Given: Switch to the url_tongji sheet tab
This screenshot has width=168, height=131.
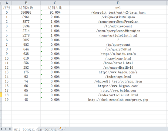Looking at the screenshot, I should (x=24, y=129).
